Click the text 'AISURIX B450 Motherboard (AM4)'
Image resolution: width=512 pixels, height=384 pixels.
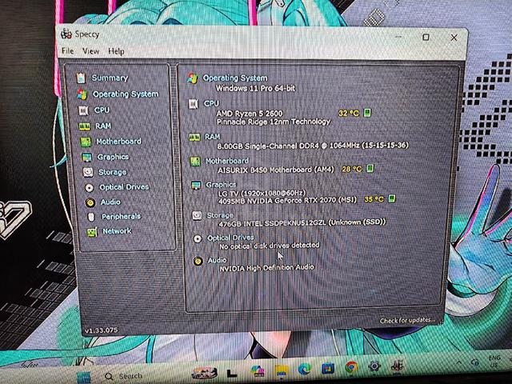tap(276, 170)
